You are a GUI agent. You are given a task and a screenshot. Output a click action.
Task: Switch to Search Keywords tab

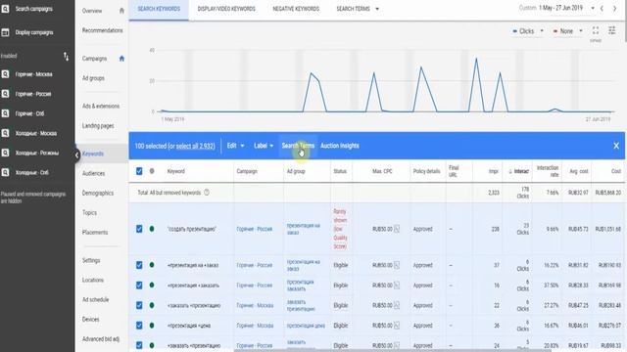(159, 9)
